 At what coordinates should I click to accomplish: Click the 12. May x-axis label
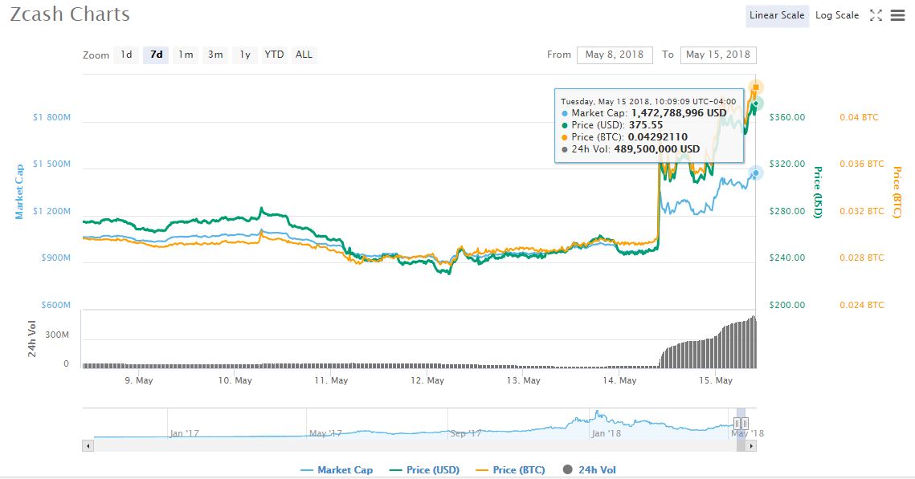click(427, 380)
